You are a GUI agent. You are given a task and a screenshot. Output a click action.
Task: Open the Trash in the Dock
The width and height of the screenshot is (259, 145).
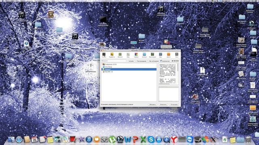[x=248, y=139]
